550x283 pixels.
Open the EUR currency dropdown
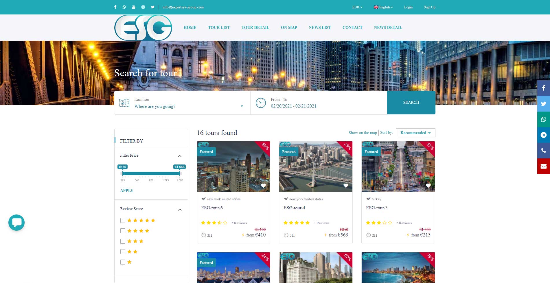point(357,7)
